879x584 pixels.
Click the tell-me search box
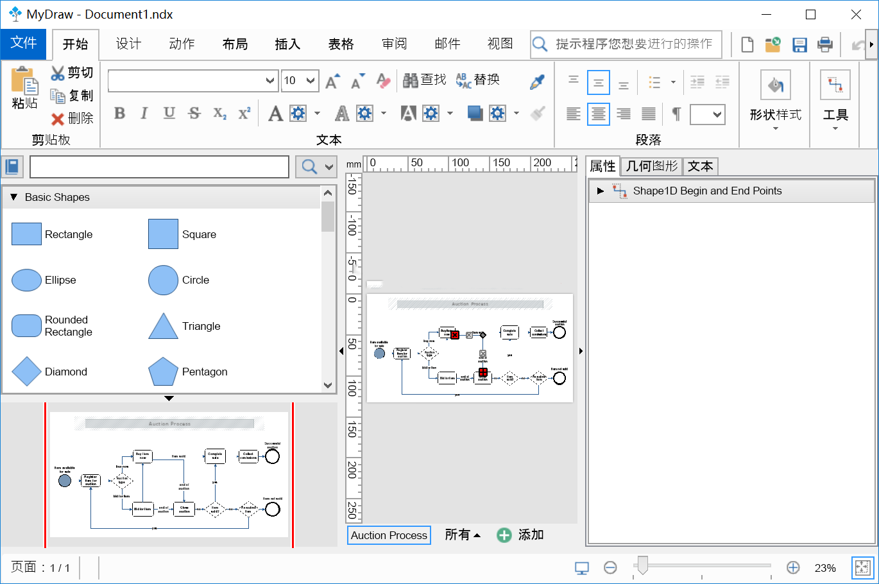[x=626, y=44]
